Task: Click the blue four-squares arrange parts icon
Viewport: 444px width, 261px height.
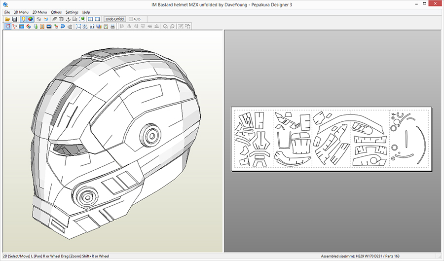Action: (x=85, y=26)
